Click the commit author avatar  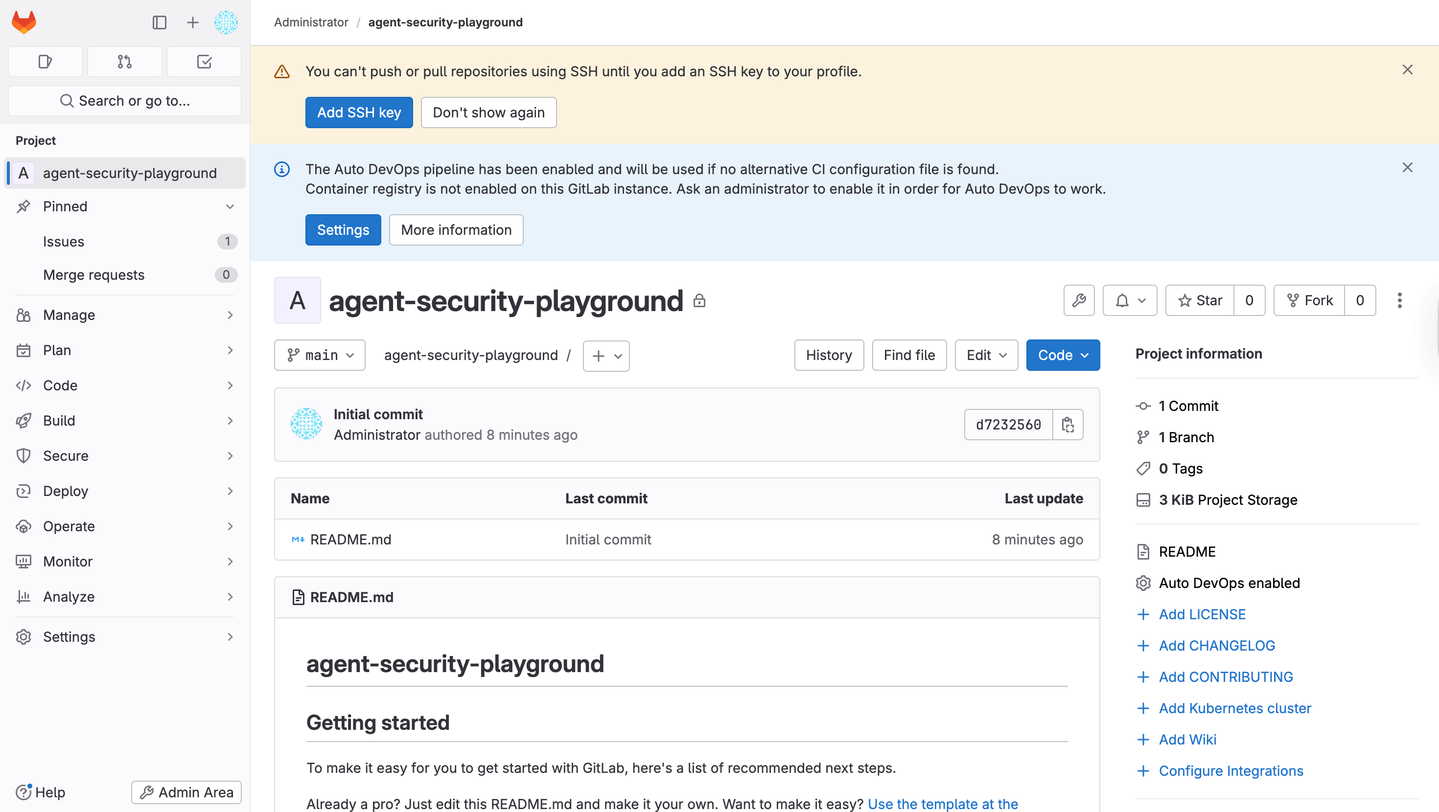click(x=306, y=424)
